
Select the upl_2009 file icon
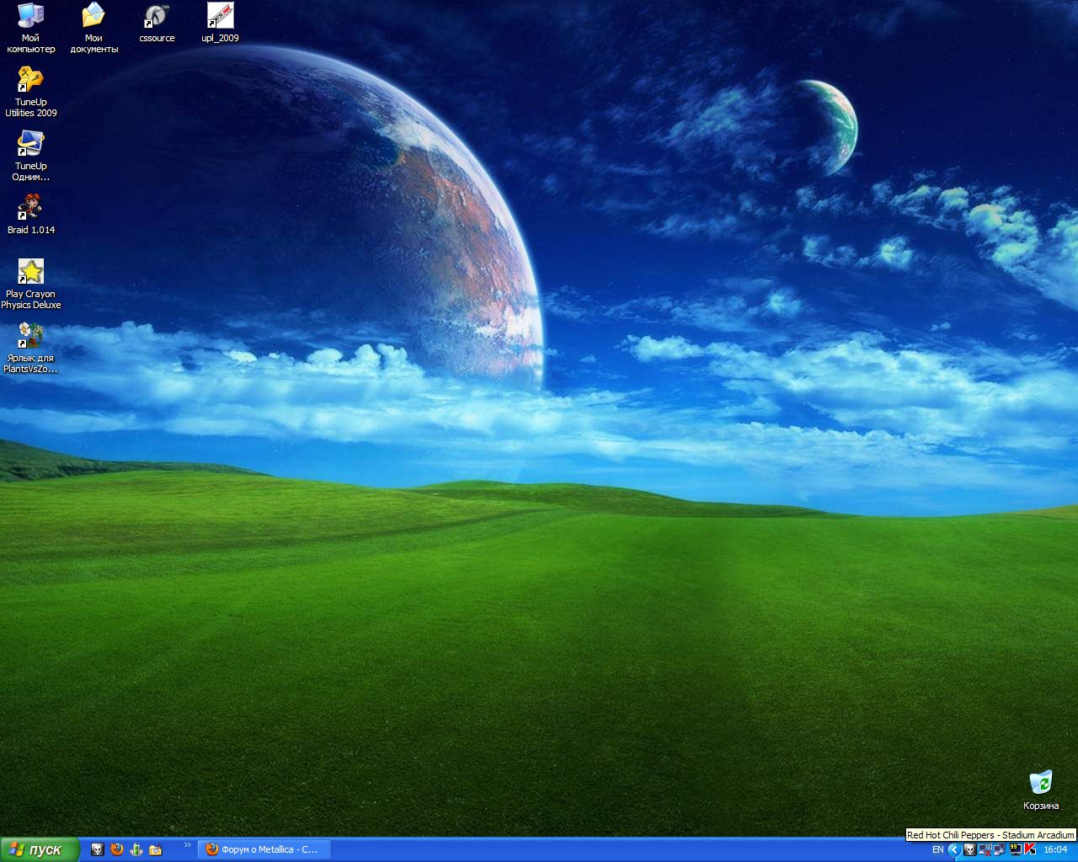pyautogui.click(x=220, y=16)
